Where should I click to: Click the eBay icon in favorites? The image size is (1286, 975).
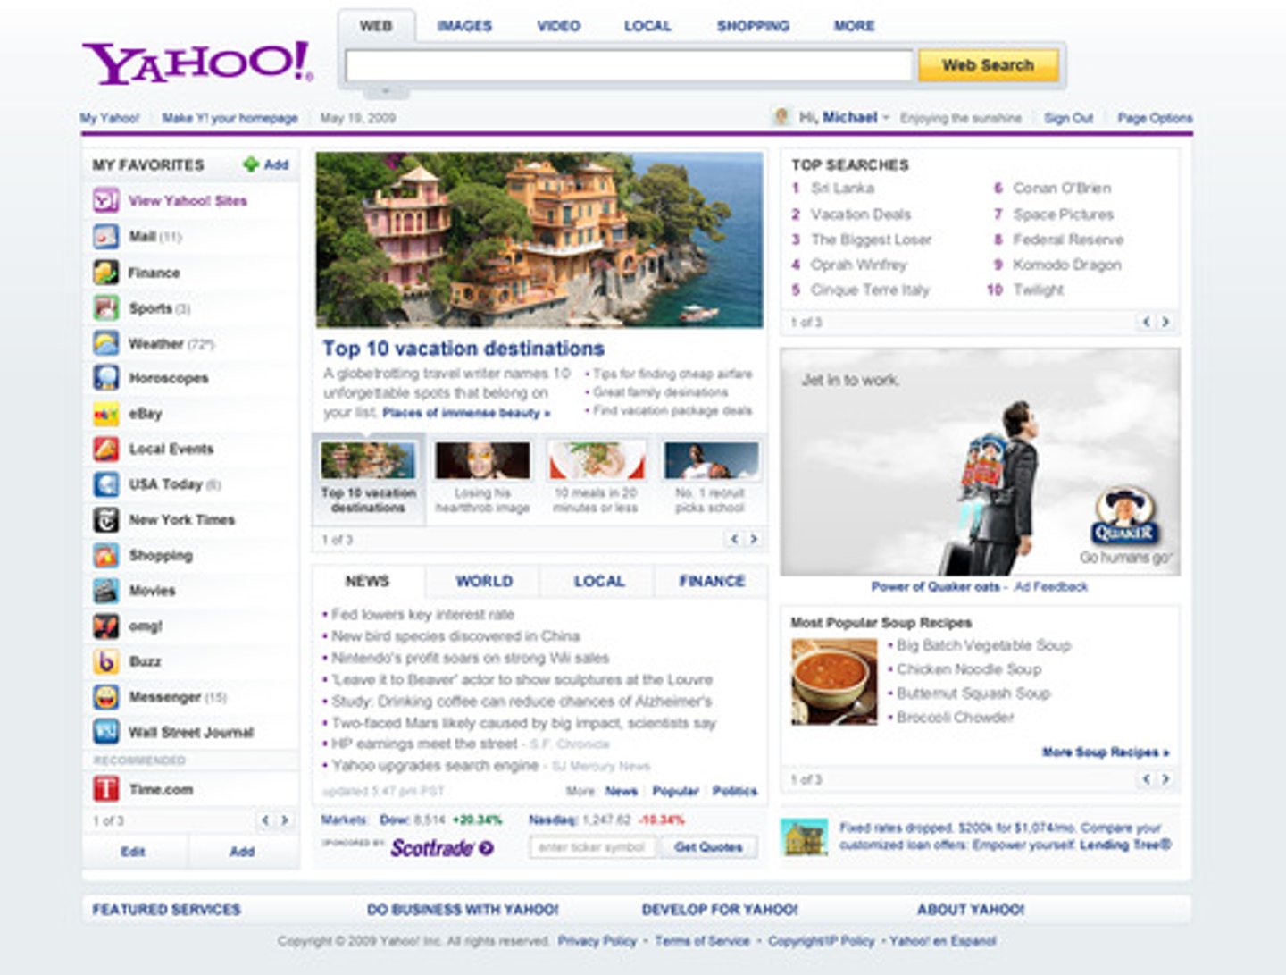(x=106, y=414)
